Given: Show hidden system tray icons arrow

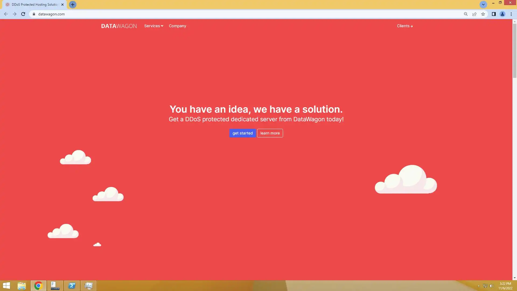Looking at the screenshot, I should click(x=478, y=286).
